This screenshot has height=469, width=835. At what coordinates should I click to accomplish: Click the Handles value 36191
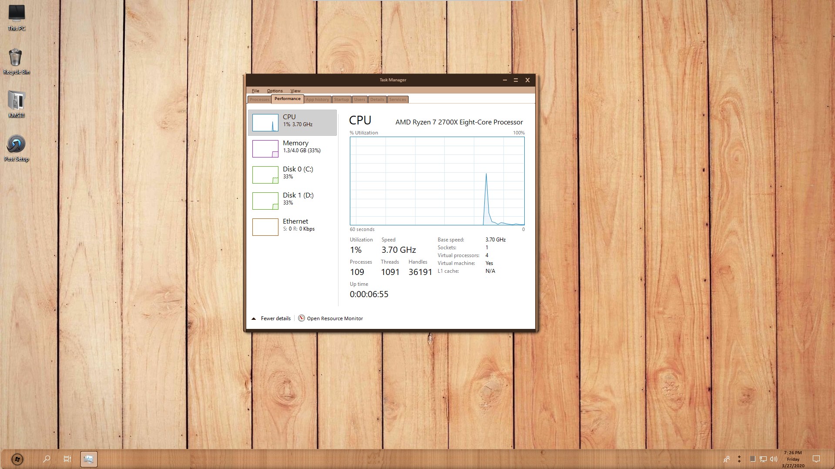[420, 272]
